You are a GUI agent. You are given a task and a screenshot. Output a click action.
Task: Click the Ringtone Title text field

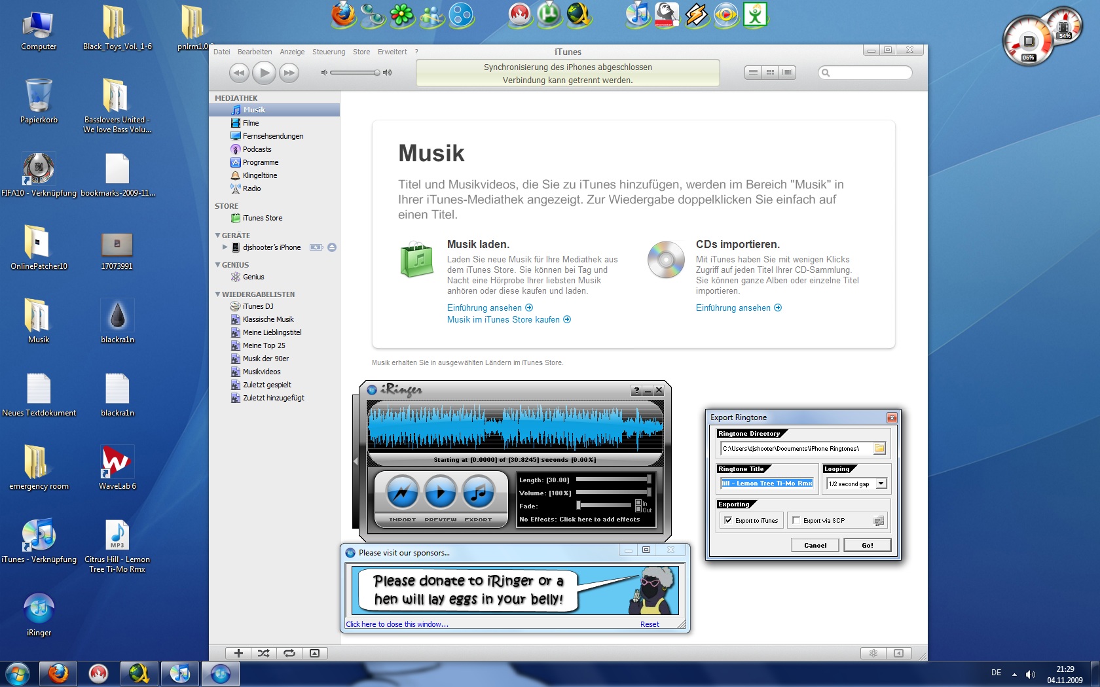pyautogui.click(x=766, y=484)
